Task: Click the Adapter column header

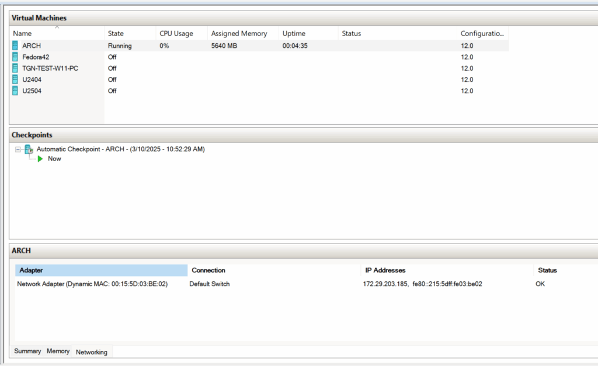Action: click(x=31, y=270)
